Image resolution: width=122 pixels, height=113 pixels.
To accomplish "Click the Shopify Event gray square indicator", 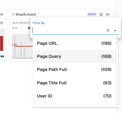I will pos(13,15).
